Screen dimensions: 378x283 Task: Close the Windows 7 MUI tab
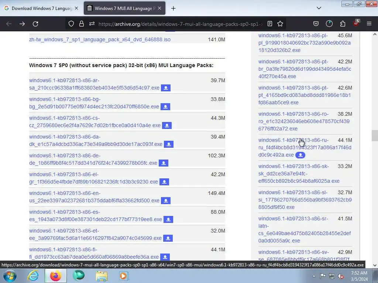click(159, 8)
